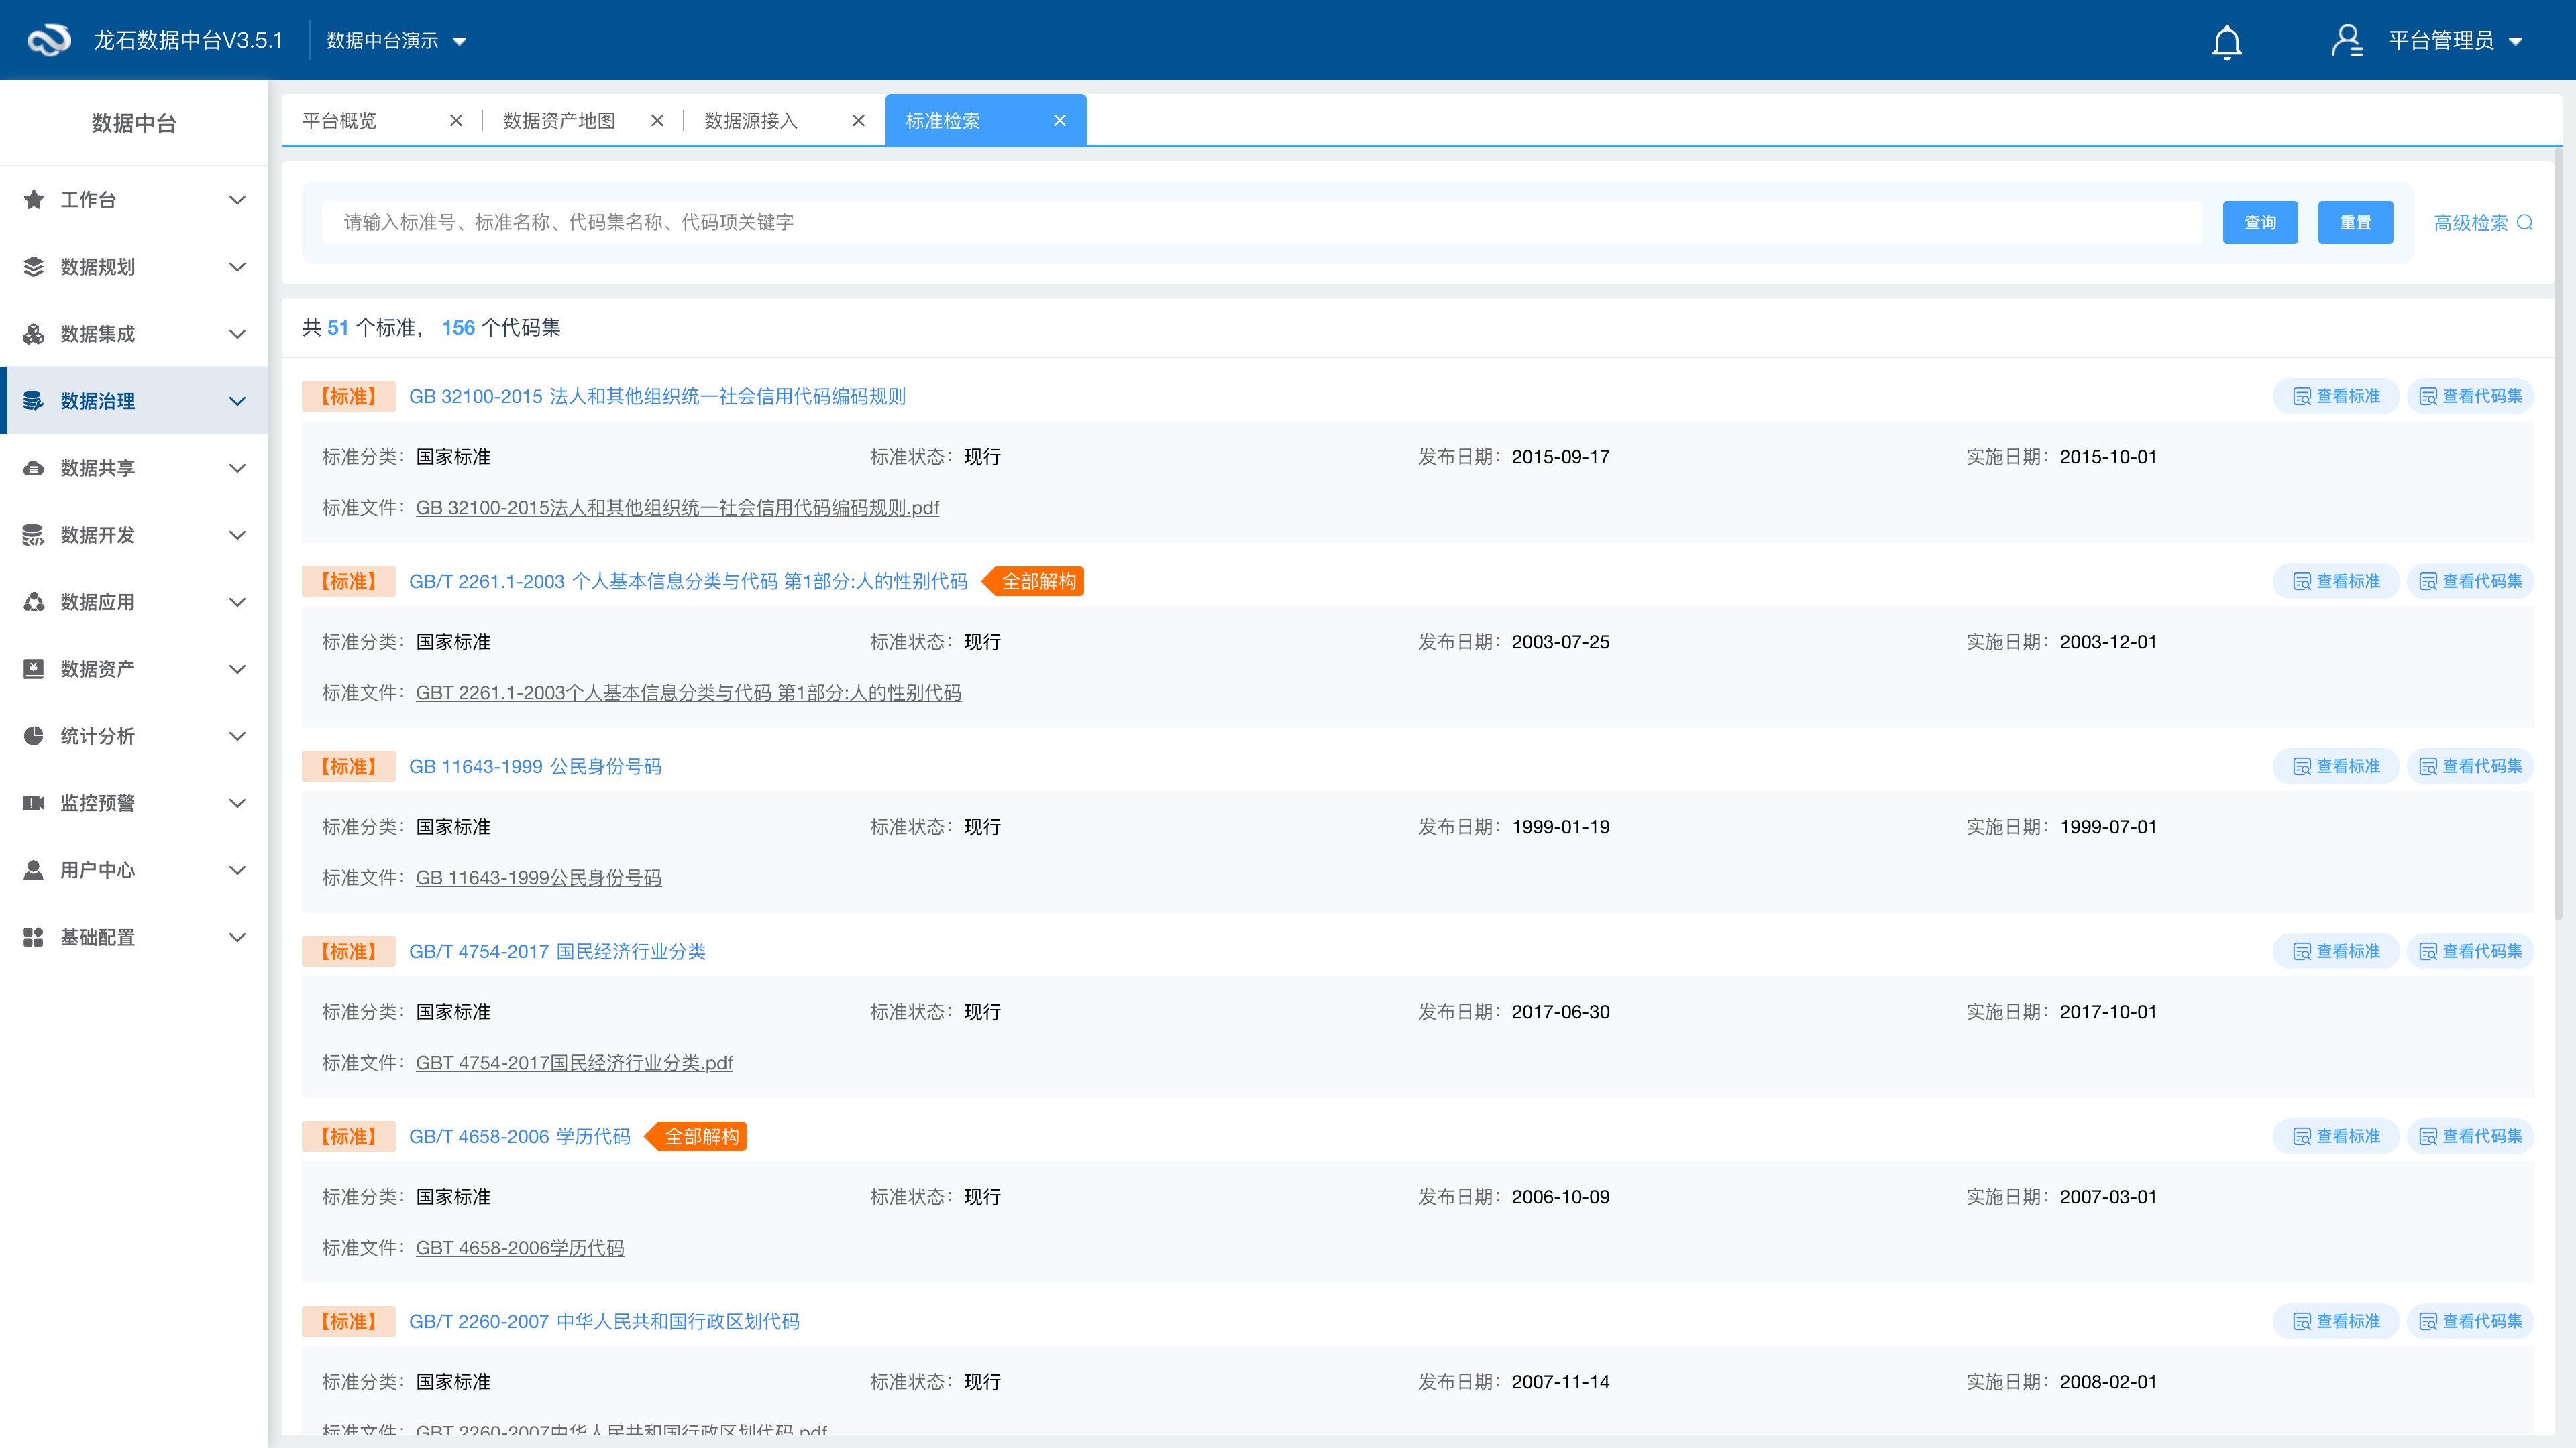The height and width of the screenshot is (1448, 2576).
Task: Expand the 数据开发 menu chevron
Action: click(x=237, y=535)
